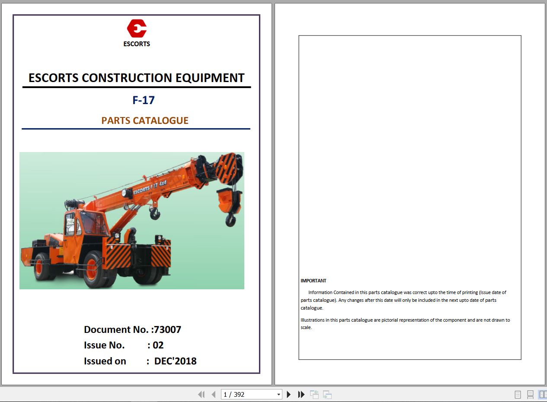Go to the previous page

(x=213, y=394)
